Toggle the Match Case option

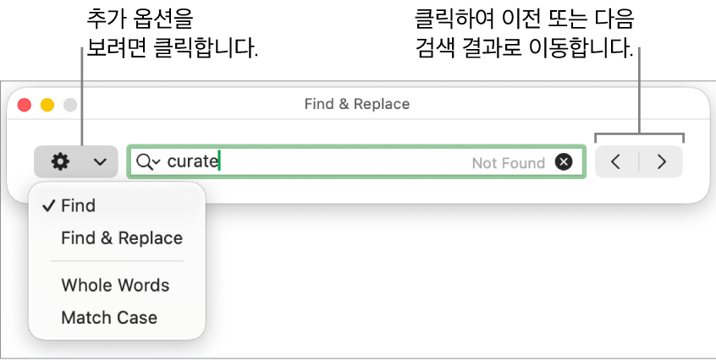(109, 318)
